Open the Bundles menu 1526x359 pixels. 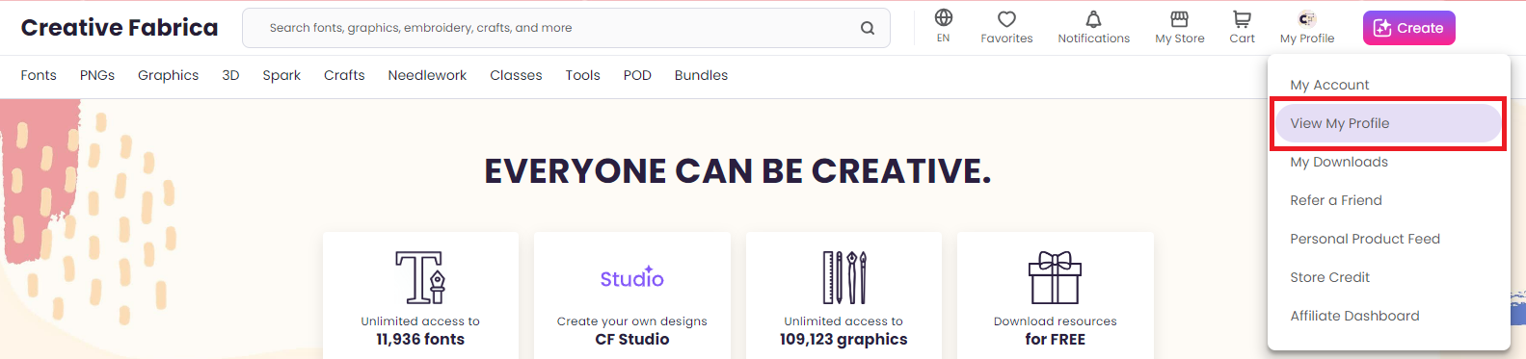[x=701, y=75]
